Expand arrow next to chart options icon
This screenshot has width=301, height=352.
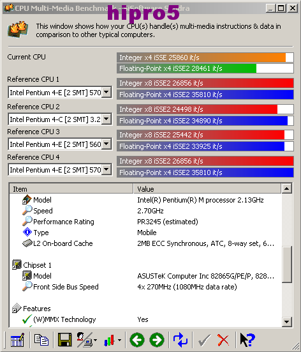(119, 341)
